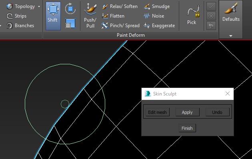Toggle Edit mesh in Skin Sculpt
The image size is (252, 159).
[x=157, y=112]
